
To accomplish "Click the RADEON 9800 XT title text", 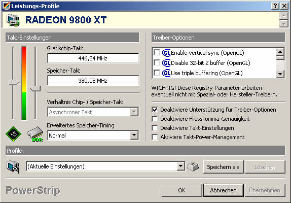I will 66,20.
